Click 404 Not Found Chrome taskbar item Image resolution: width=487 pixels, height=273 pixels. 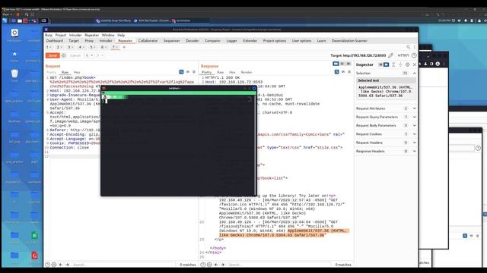click(151, 20)
